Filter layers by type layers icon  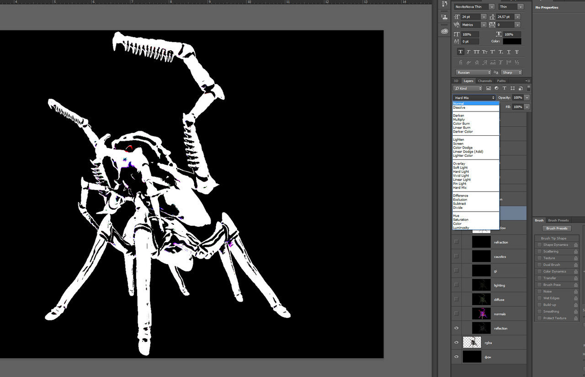pyautogui.click(x=505, y=88)
